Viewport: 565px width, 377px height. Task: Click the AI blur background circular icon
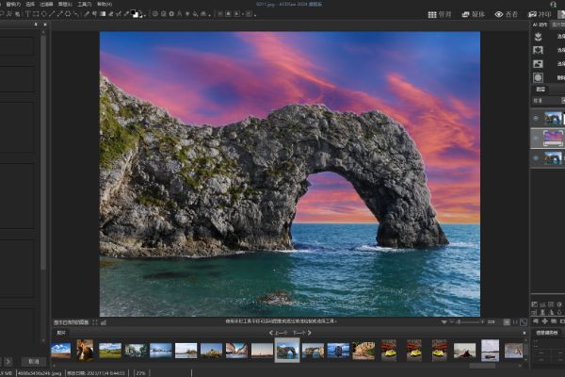click(538, 77)
